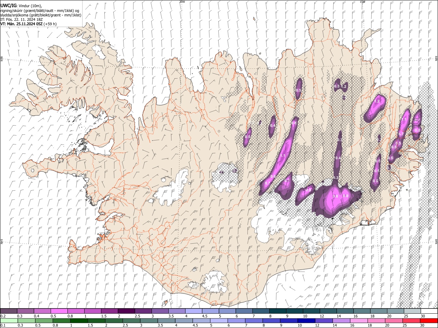The width and height of the screenshot is (438, 328).
Task: Click the 25 red swatch in the lower legend
Action: [411, 320]
